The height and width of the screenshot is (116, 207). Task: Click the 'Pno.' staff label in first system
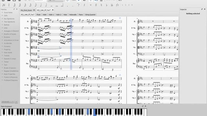(x=27, y=63)
